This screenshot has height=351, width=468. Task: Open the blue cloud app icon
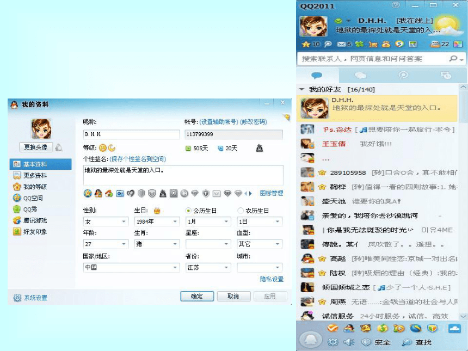[x=454, y=328]
